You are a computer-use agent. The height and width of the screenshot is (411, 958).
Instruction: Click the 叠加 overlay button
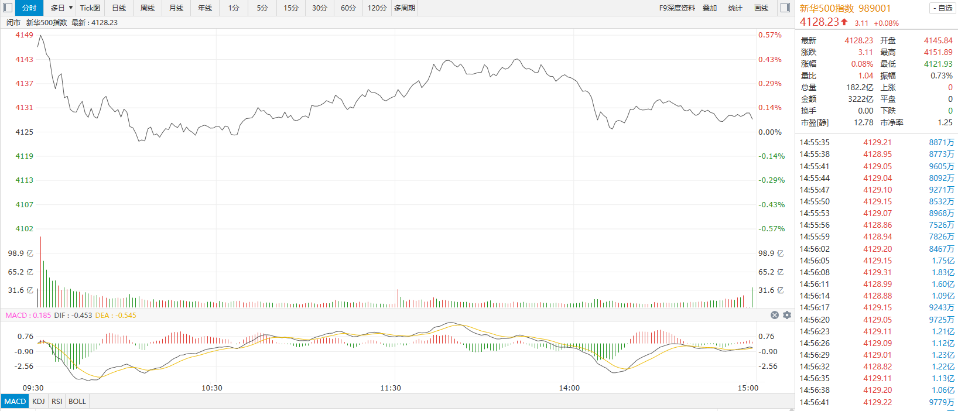point(710,8)
